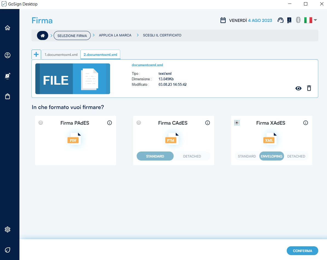The height and width of the screenshot is (260, 327).
Task: Open the signature pen sidebar icon
Action: click(8, 76)
